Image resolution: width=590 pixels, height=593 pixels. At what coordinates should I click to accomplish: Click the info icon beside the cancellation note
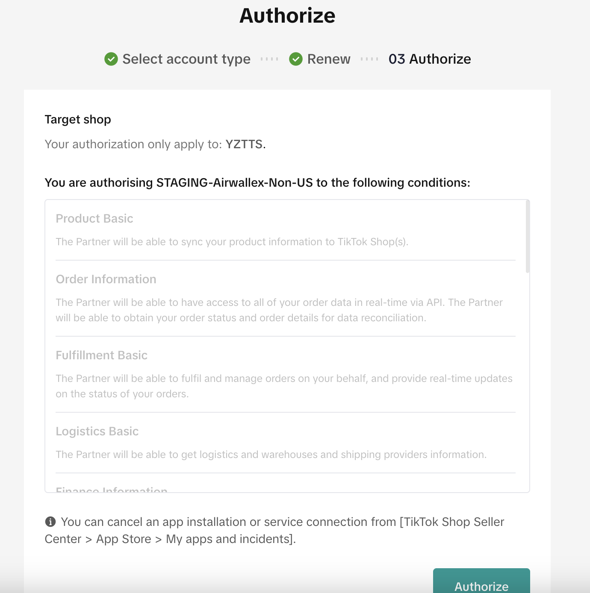pos(50,522)
